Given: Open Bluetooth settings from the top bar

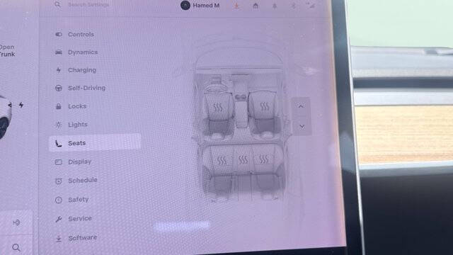Looking at the screenshot, I should tap(294, 6).
